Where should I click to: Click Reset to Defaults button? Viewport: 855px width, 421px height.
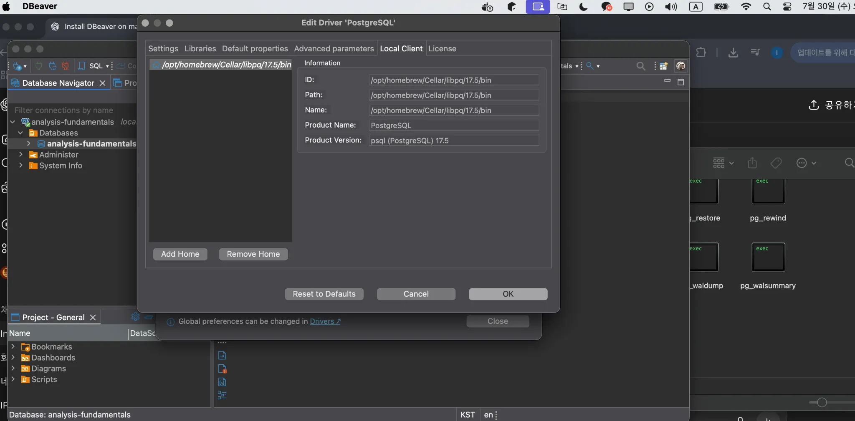[x=324, y=294]
